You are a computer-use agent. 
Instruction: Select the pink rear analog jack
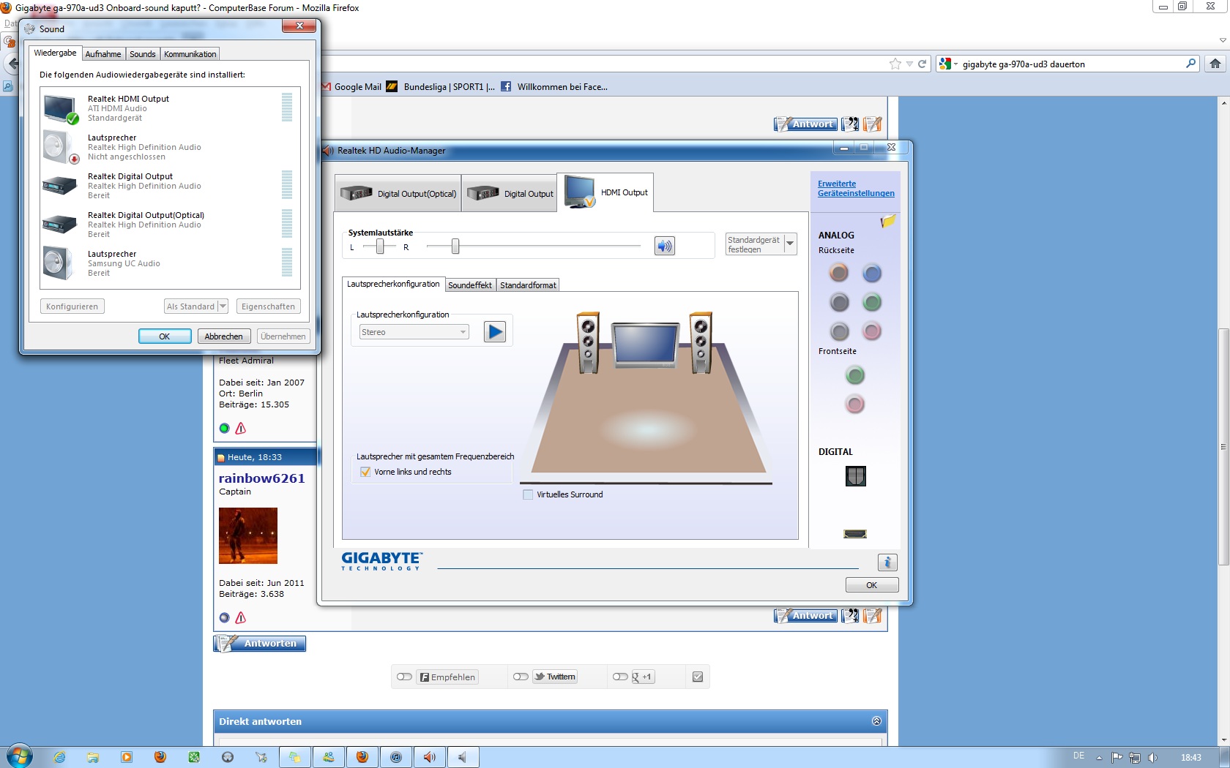[x=871, y=331]
